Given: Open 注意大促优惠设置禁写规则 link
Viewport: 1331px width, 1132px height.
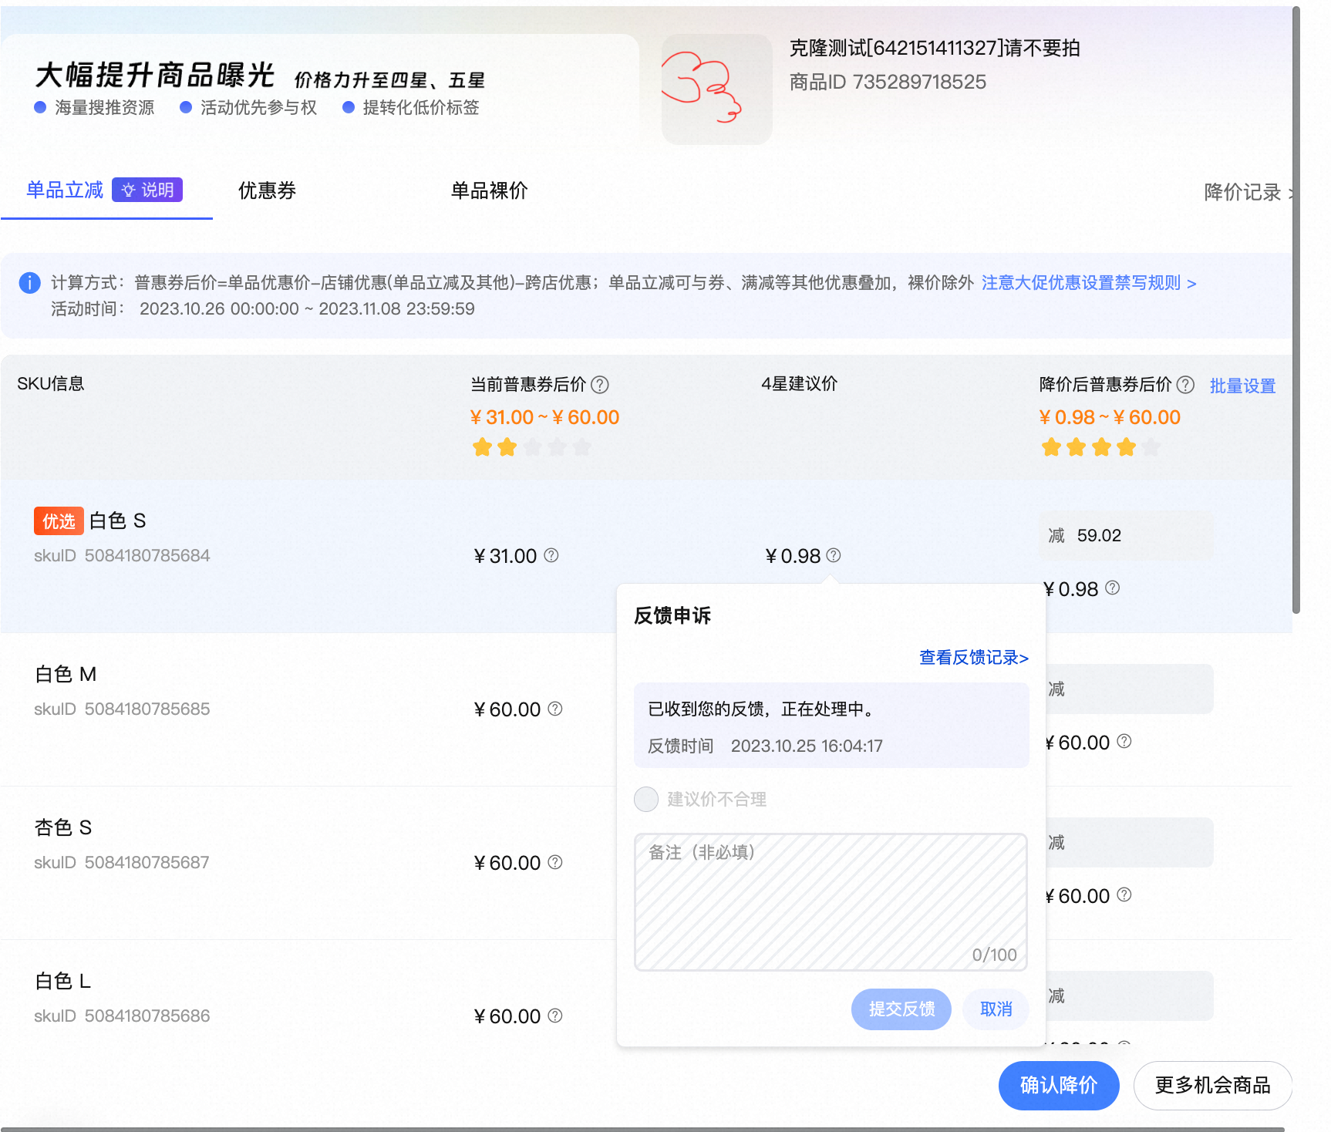Looking at the screenshot, I should [x=1089, y=283].
